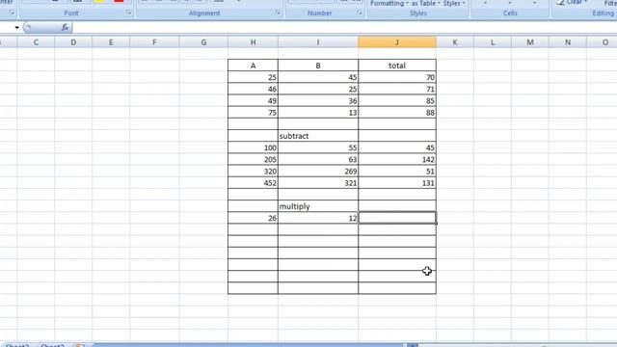Click the active empty cell beside 12
Image resolution: width=617 pixels, height=347 pixels.
397,218
